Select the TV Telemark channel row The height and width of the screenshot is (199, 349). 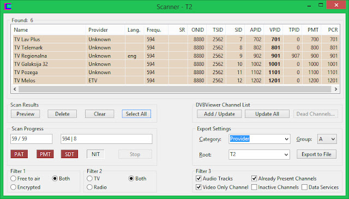pyautogui.click(x=176, y=47)
